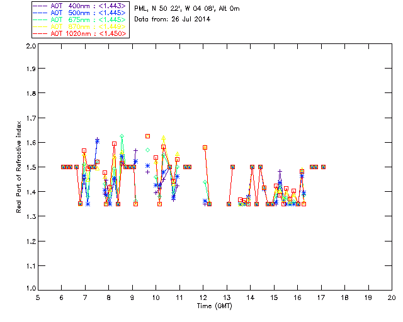Select the AOT 500nm blue legend entry
Viewport: 403px width, 322px height.
pyautogui.click(x=80, y=13)
